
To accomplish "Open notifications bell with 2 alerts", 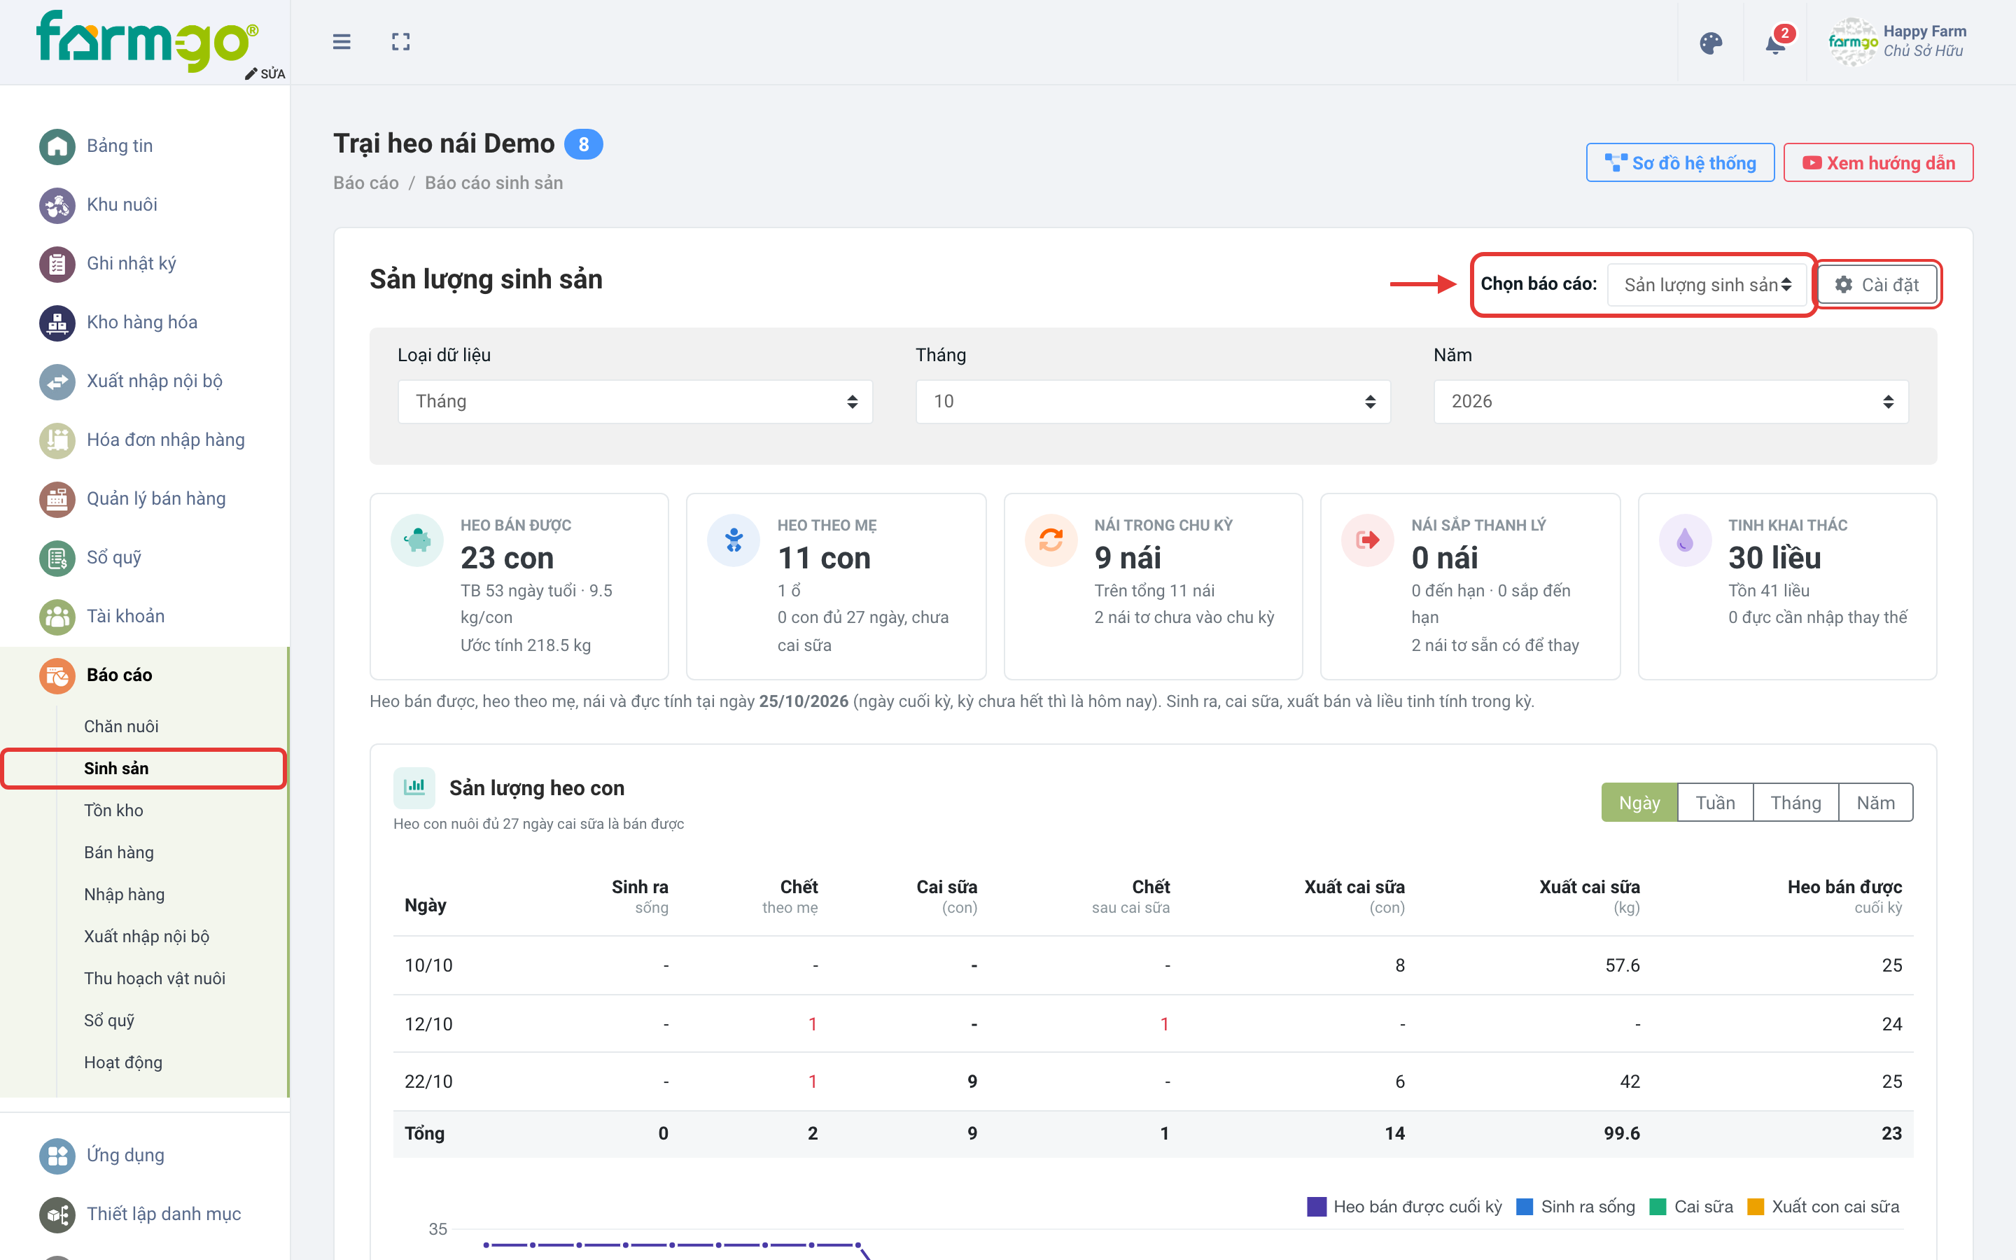I will [x=1775, y=43].
